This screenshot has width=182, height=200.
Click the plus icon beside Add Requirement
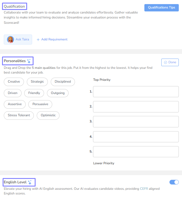tap(38, 40)
